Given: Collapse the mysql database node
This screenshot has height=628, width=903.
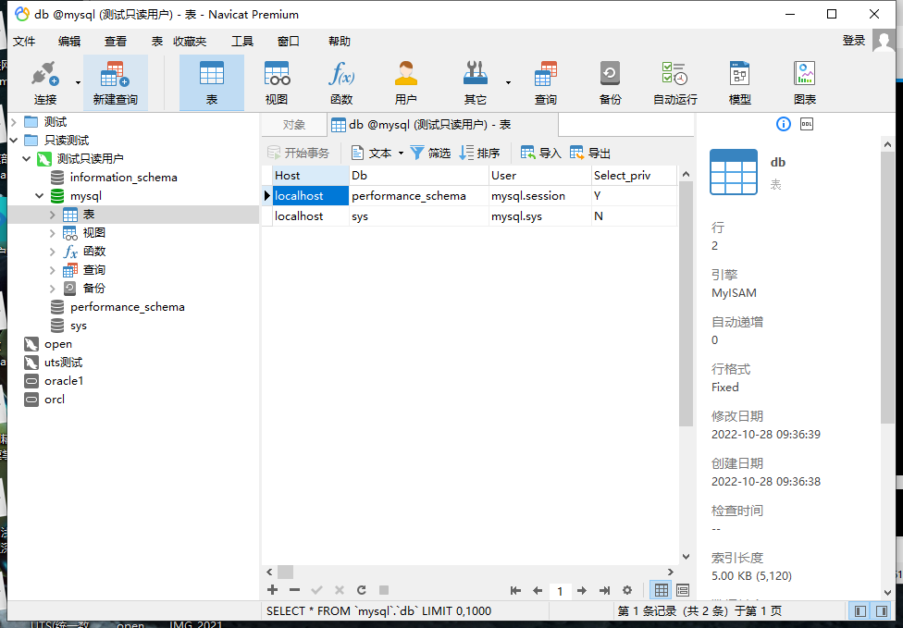Looking at the screenshot, I should (x=39, y=196).
